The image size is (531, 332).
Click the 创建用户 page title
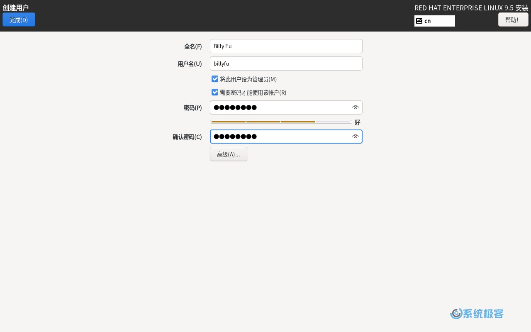[x=16, y=7]
